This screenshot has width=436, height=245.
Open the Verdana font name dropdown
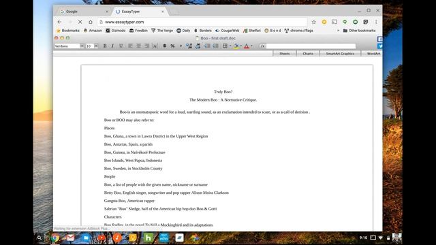click(82, 46)
